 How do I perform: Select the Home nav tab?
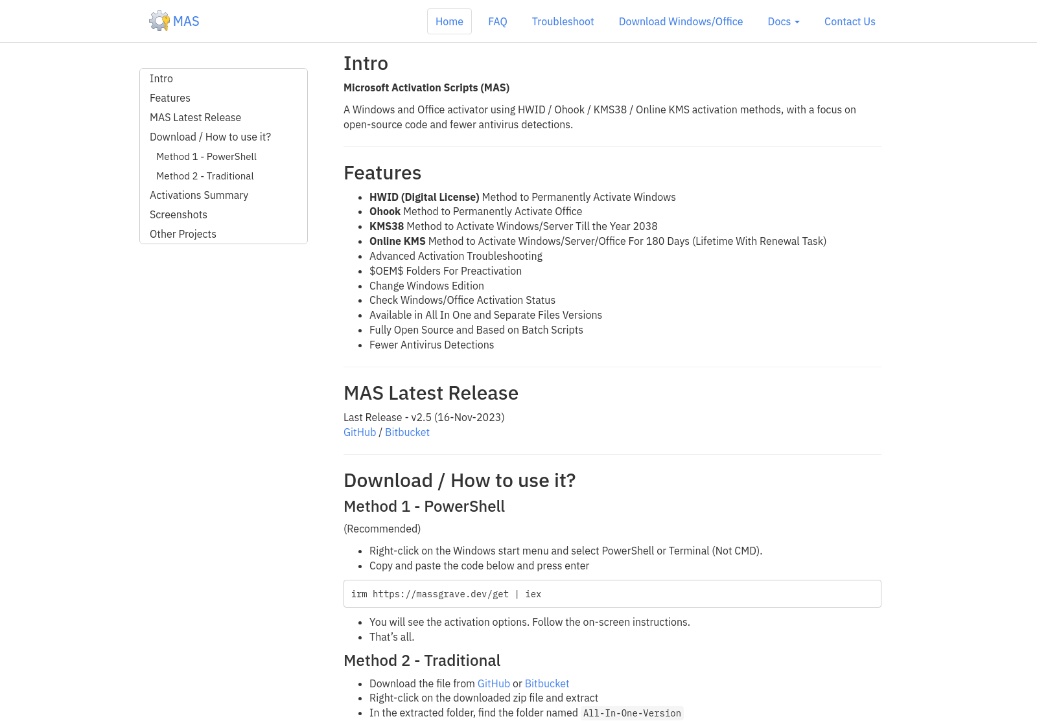coord(449,21)
